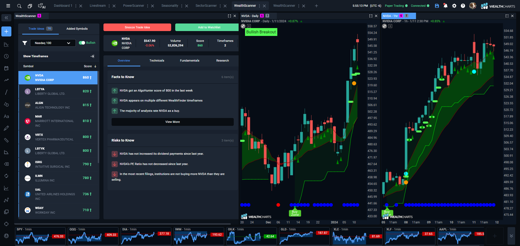The width and height of the screenshot is (520, 246).
Task: Select the eraser delete-drawings tool
Action: point(6,164)
